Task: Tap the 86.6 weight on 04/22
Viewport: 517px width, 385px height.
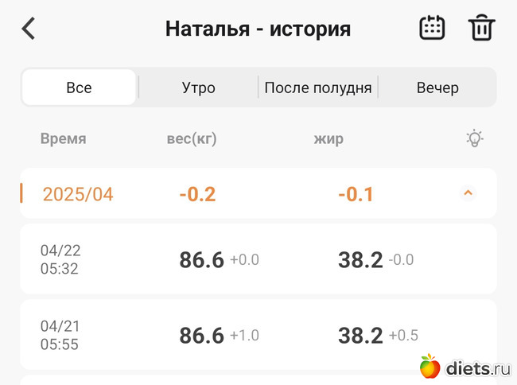Action: pyautogui.click(x=201, y=260)
